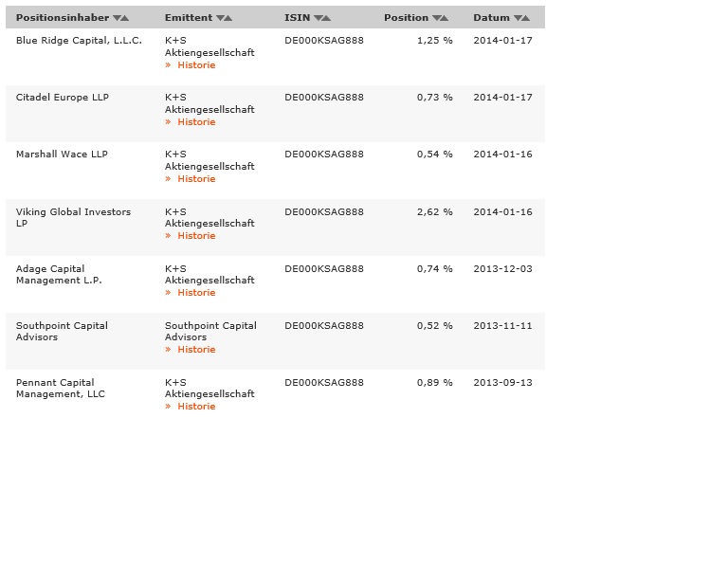Click the ISIN column header text
Viewport: 728px width, 582px height.
tap(297, 18)
